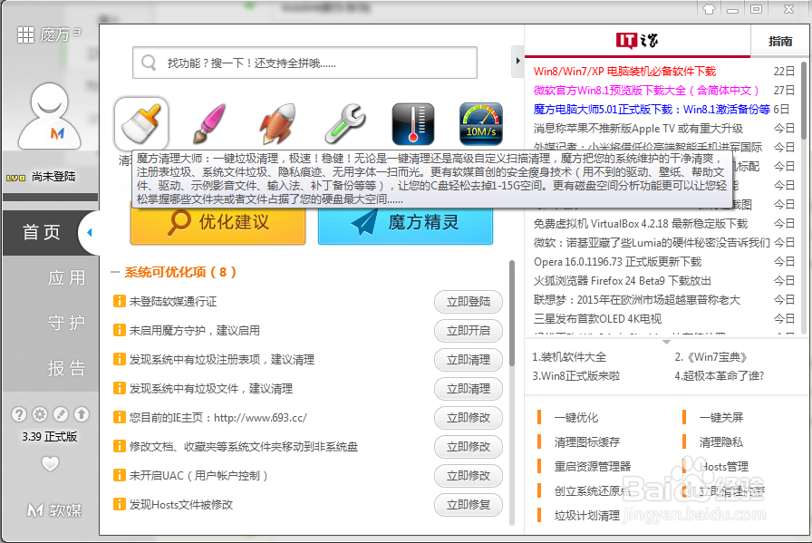Click the search magnifier icon
The height and width of the screenshot is (543, 812).
tap(149, 63)
